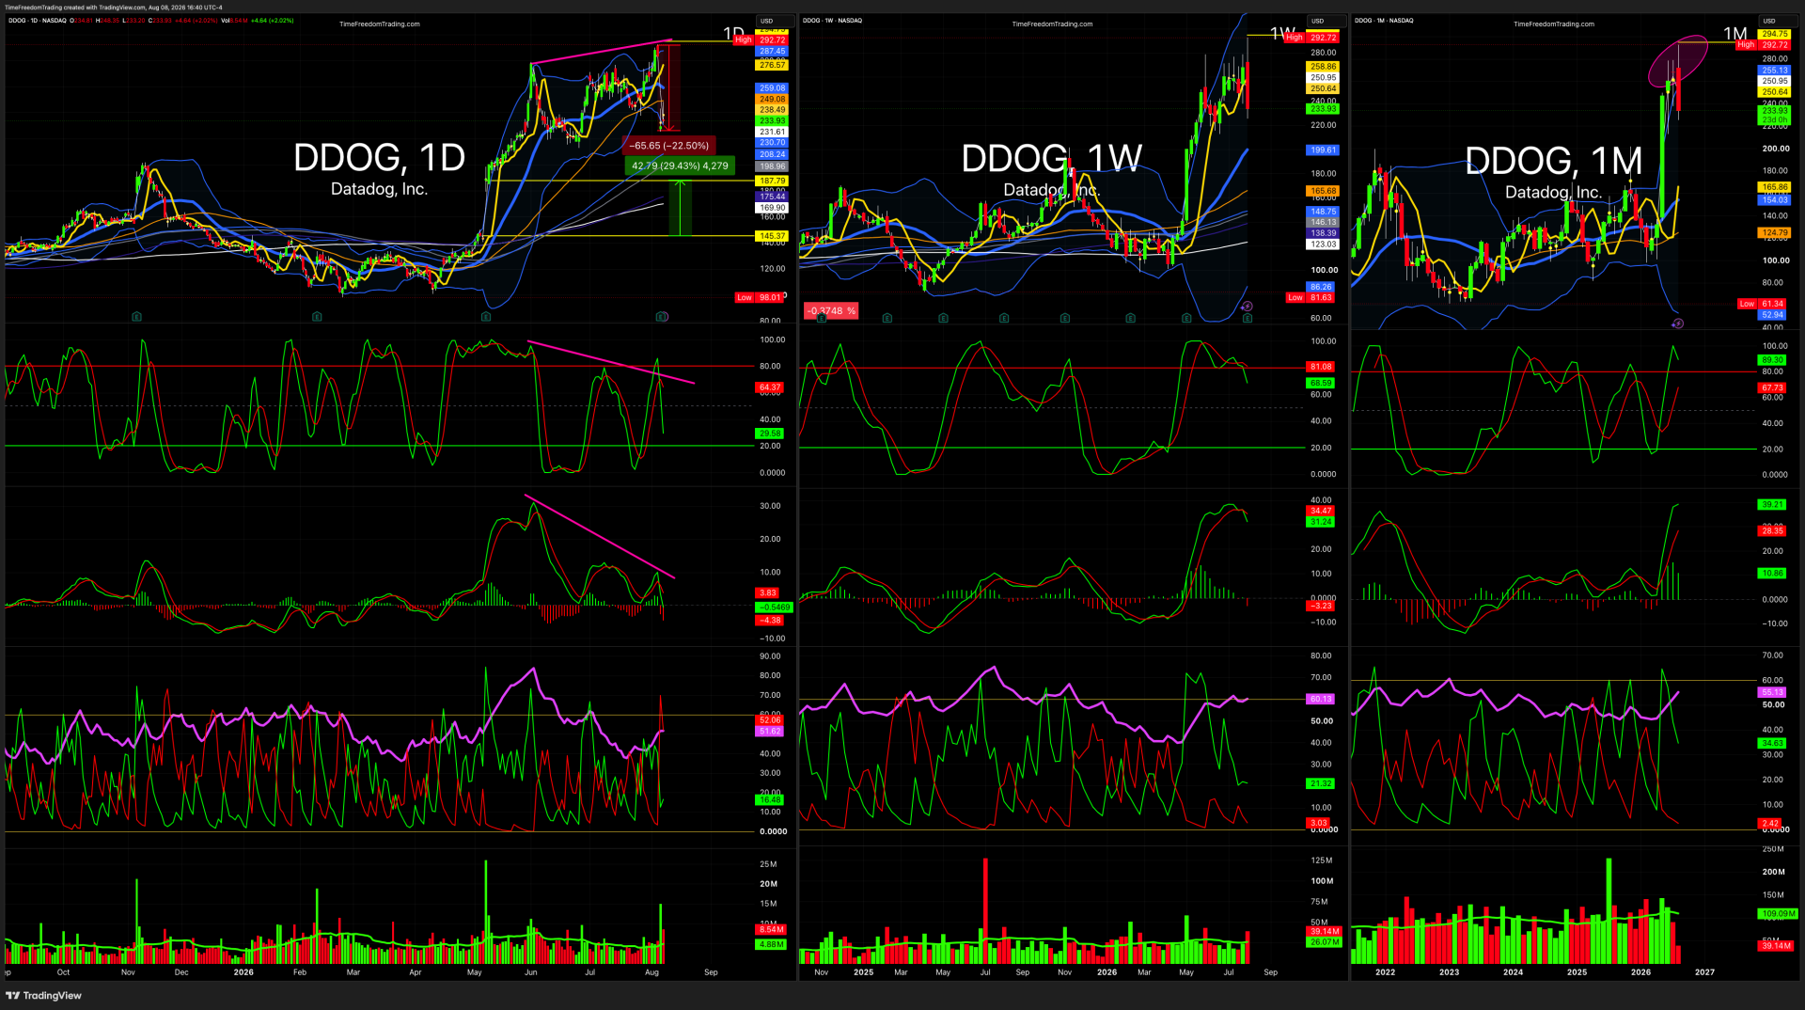Click the November 2025 earnings marker on daily chart
The image size is (1805, 1010).
pos(137,317)
